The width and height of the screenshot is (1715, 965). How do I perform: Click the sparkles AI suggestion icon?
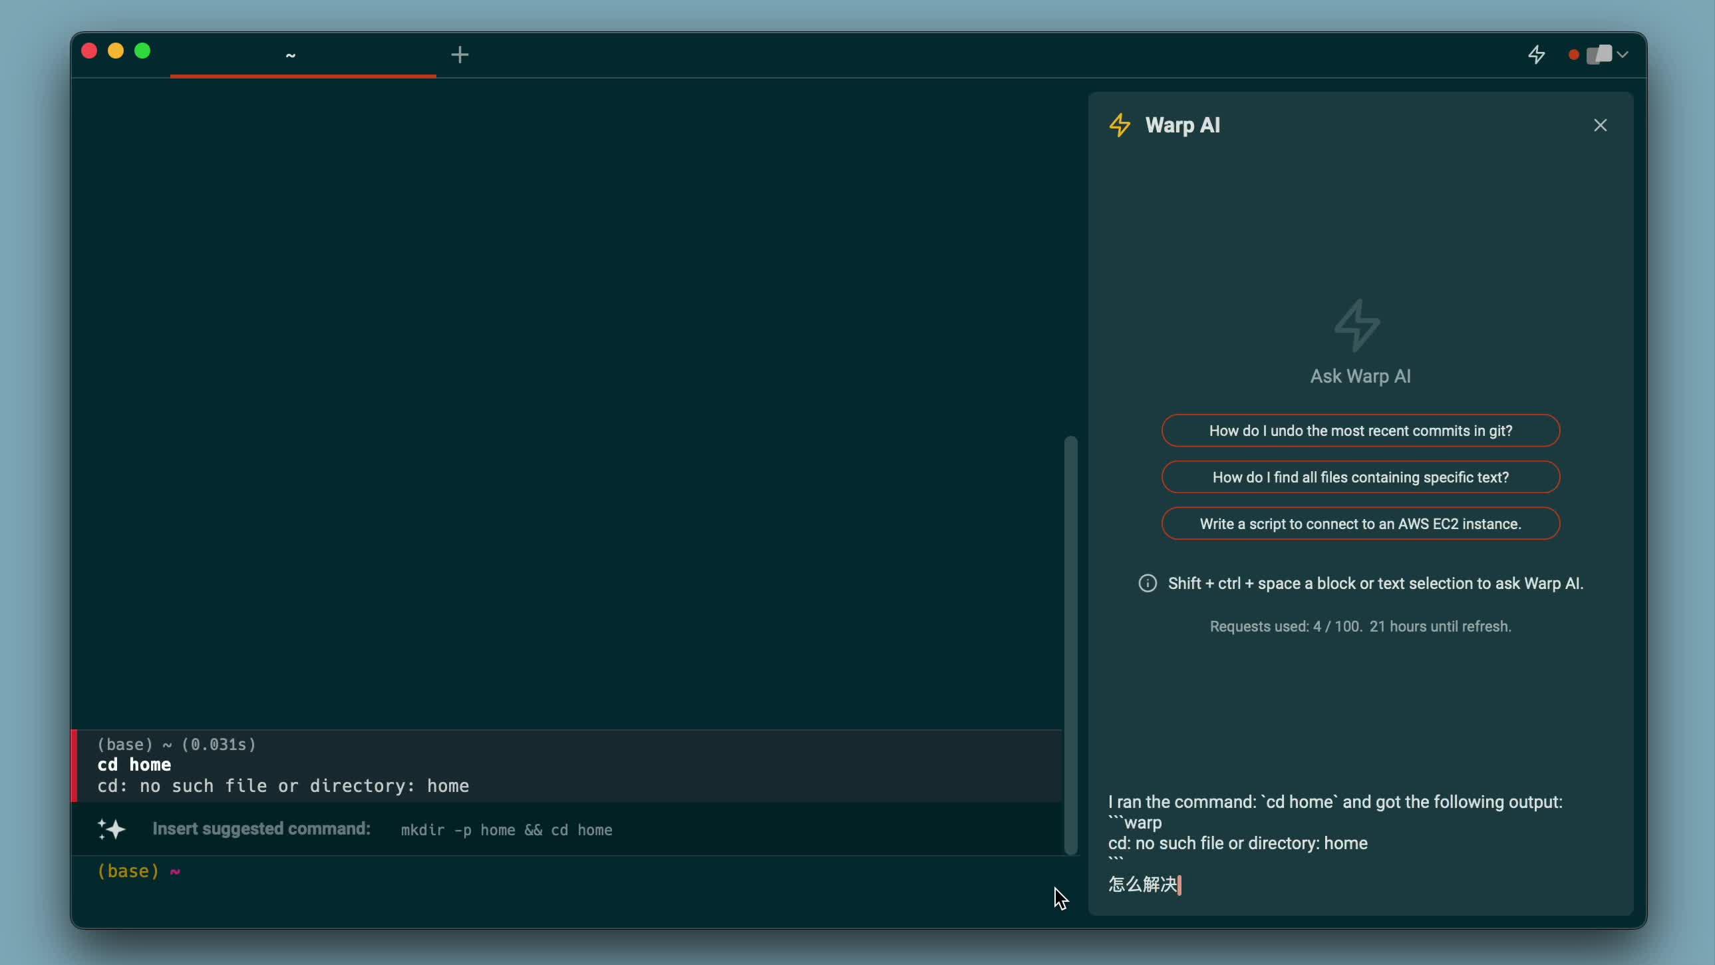(112, 829)
